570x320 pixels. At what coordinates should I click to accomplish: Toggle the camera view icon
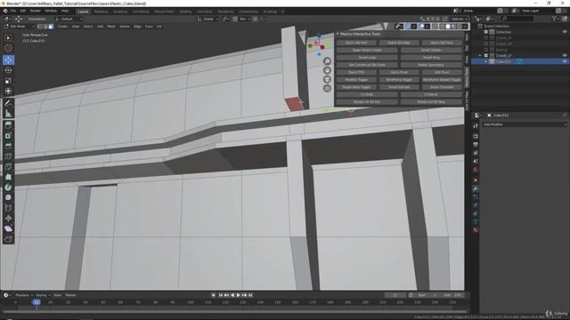pos(327,79)
